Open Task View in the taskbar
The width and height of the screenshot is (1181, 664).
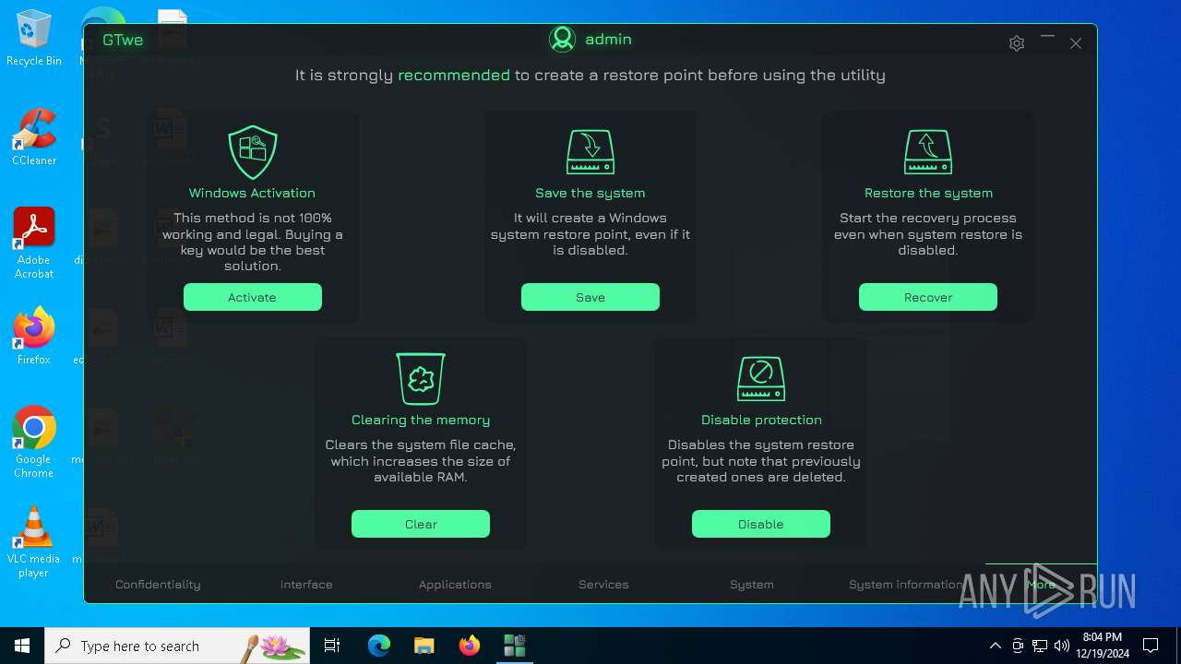click(x=332, y=646)
